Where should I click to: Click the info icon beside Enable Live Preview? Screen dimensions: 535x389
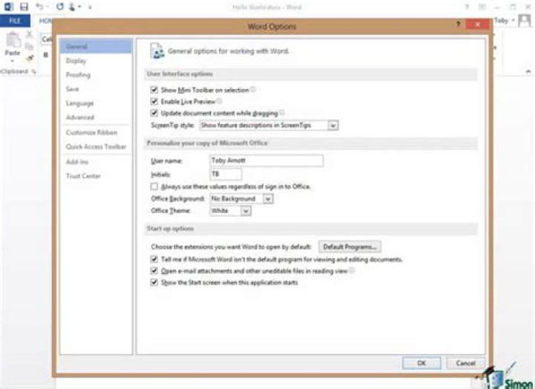[219, 101]
